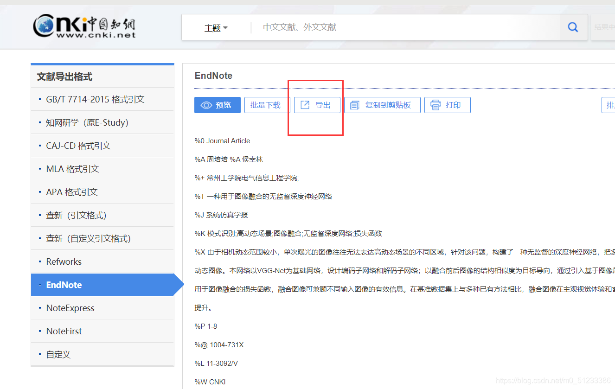
Task: Click the '%@ 1004-731X' ISSN line
Action: [x=219, y=345]
